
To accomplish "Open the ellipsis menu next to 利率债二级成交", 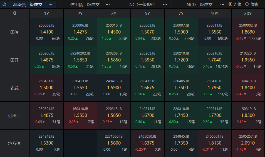I will click(50, 4).
